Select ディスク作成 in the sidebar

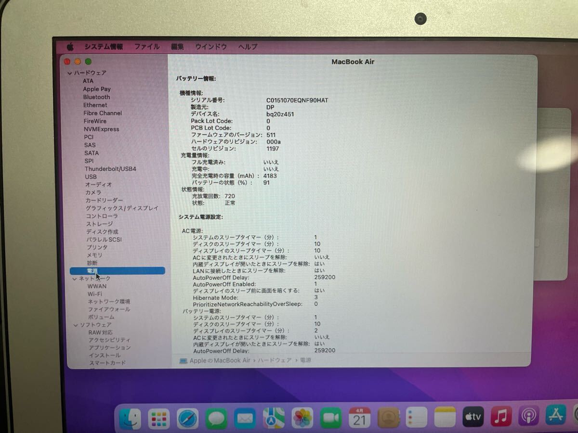coord(102,231)
